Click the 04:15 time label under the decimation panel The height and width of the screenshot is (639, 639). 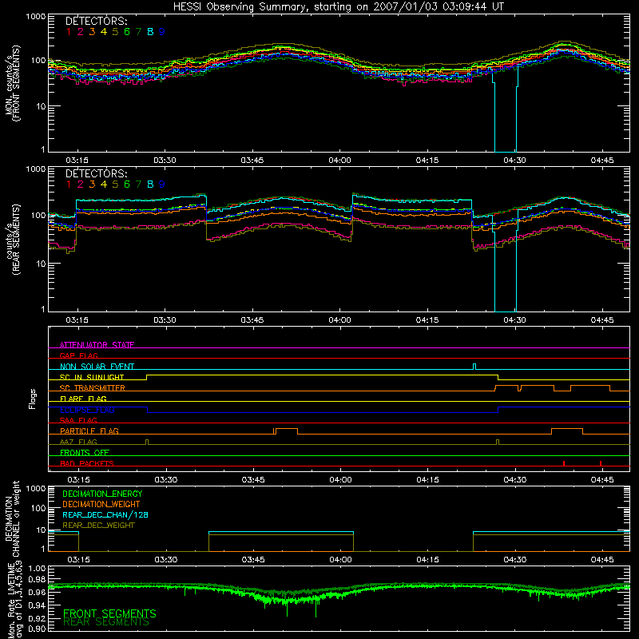tap(428, 560)
